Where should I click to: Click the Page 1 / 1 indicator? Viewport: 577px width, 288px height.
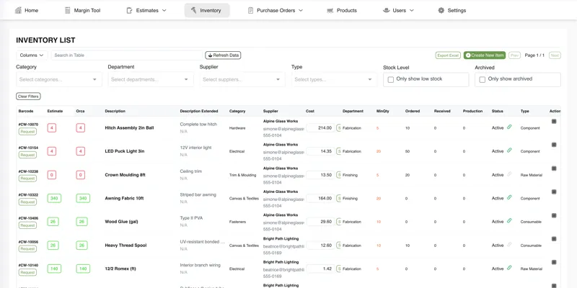coord(534,55)
